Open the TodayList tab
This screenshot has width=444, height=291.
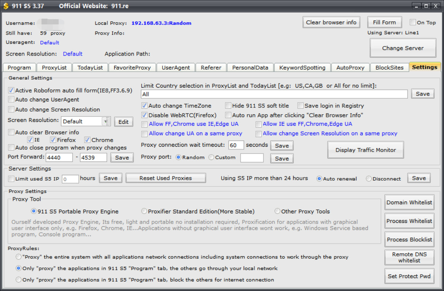pos(90,67)
